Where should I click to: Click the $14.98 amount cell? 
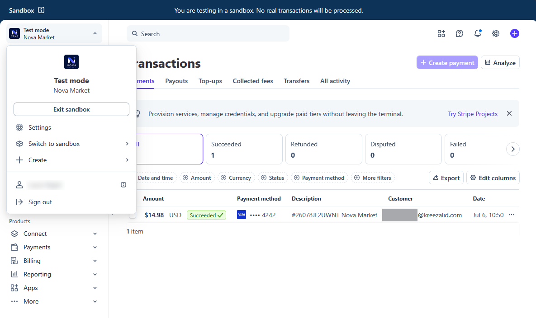154,215
